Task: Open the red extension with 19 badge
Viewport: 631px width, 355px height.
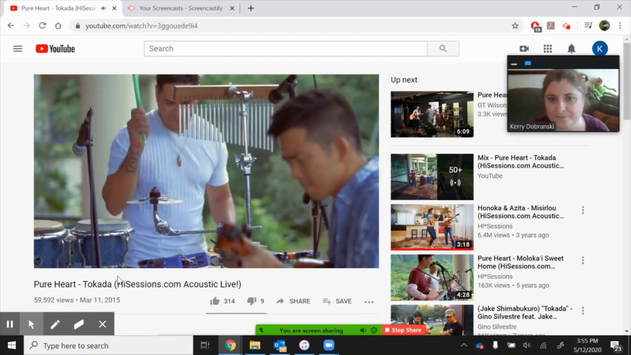Action: tap(535, 26)
